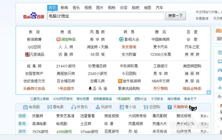
Task: Switch to the 视频 search tab
Action: click(x=88, y=8)
